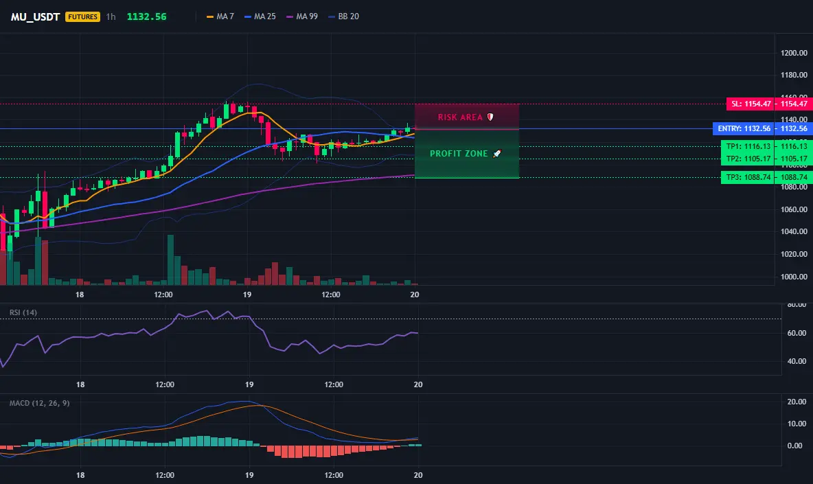The height and width of the screenshot is (484, 813).
Task: Toggle the MA 99 legend item
Action: [x=302, y=16]
